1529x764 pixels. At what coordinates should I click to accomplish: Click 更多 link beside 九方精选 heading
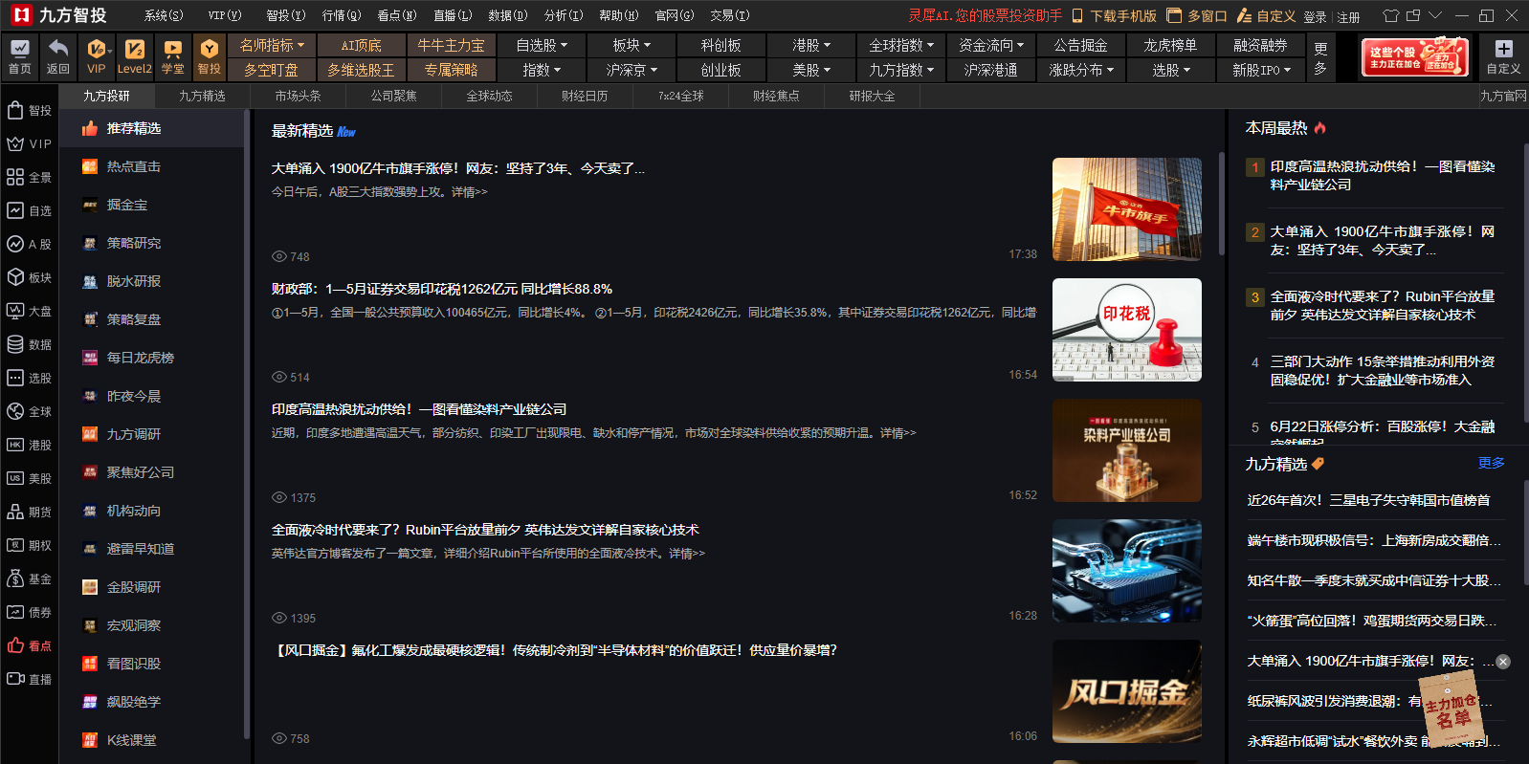coord(1491,463)
